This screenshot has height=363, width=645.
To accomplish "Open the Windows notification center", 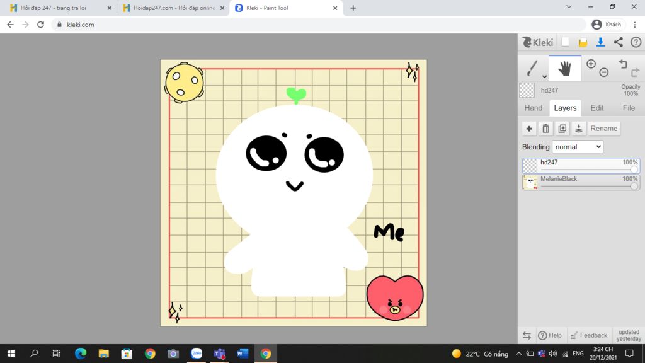I will tap(629, 354).
